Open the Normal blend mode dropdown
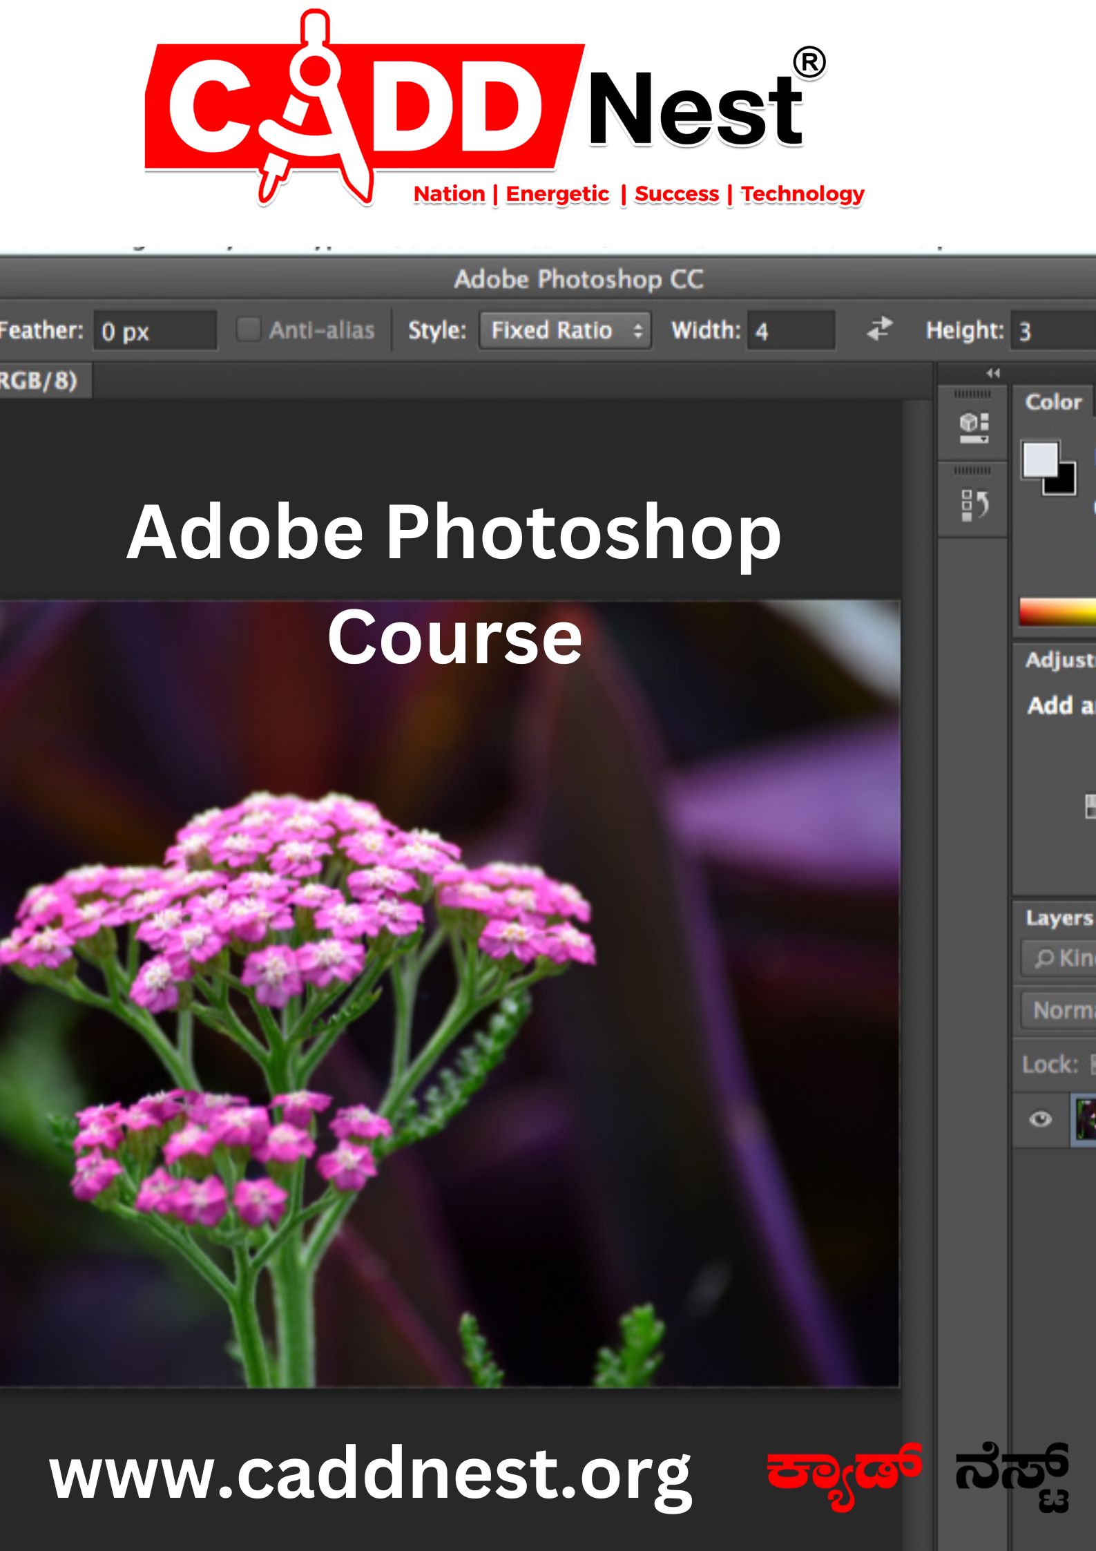This screenshot has width=1096, height=1551. [x=1059, y=1010]
